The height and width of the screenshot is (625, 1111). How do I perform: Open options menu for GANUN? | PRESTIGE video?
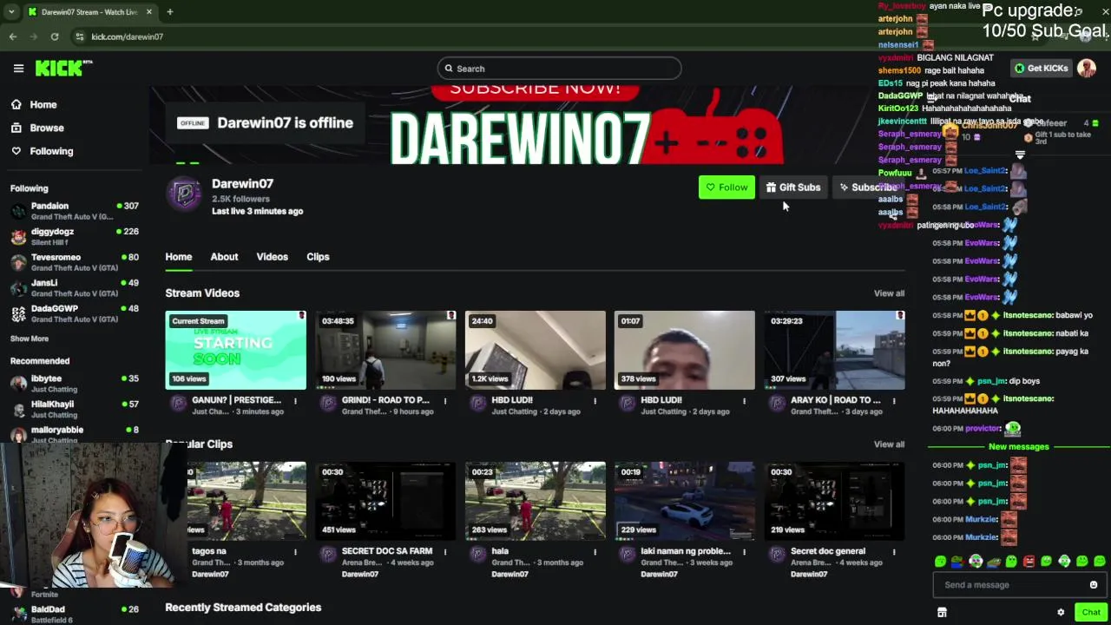pos(295,401)
